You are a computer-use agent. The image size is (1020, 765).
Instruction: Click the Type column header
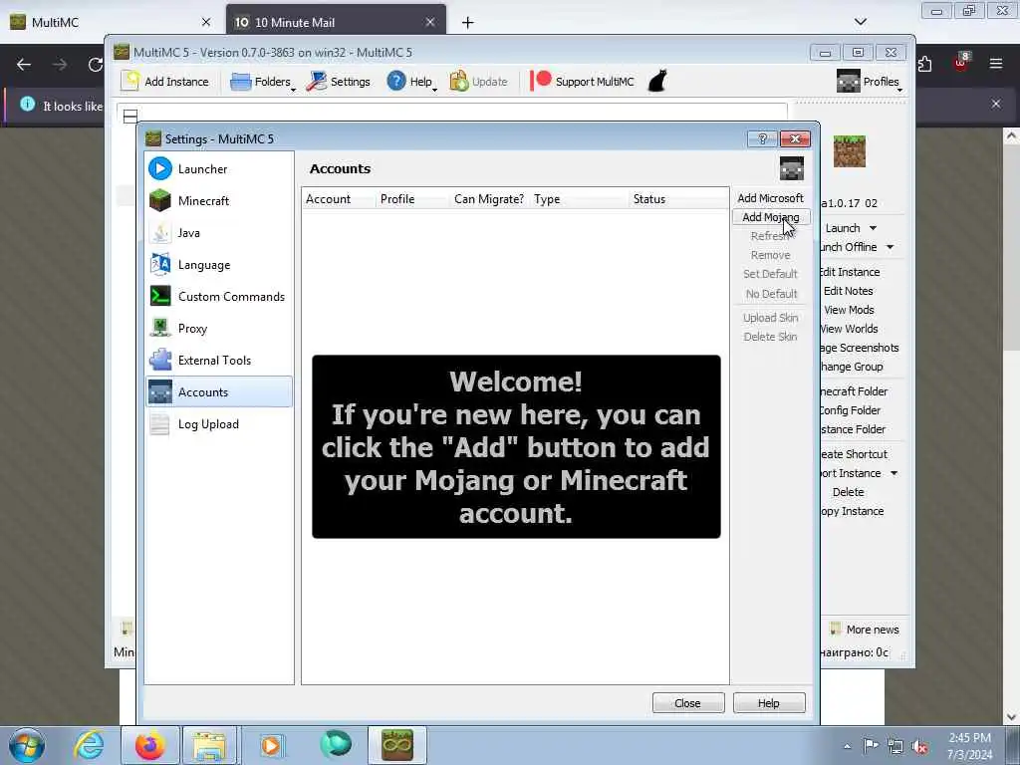click(579, 199)
